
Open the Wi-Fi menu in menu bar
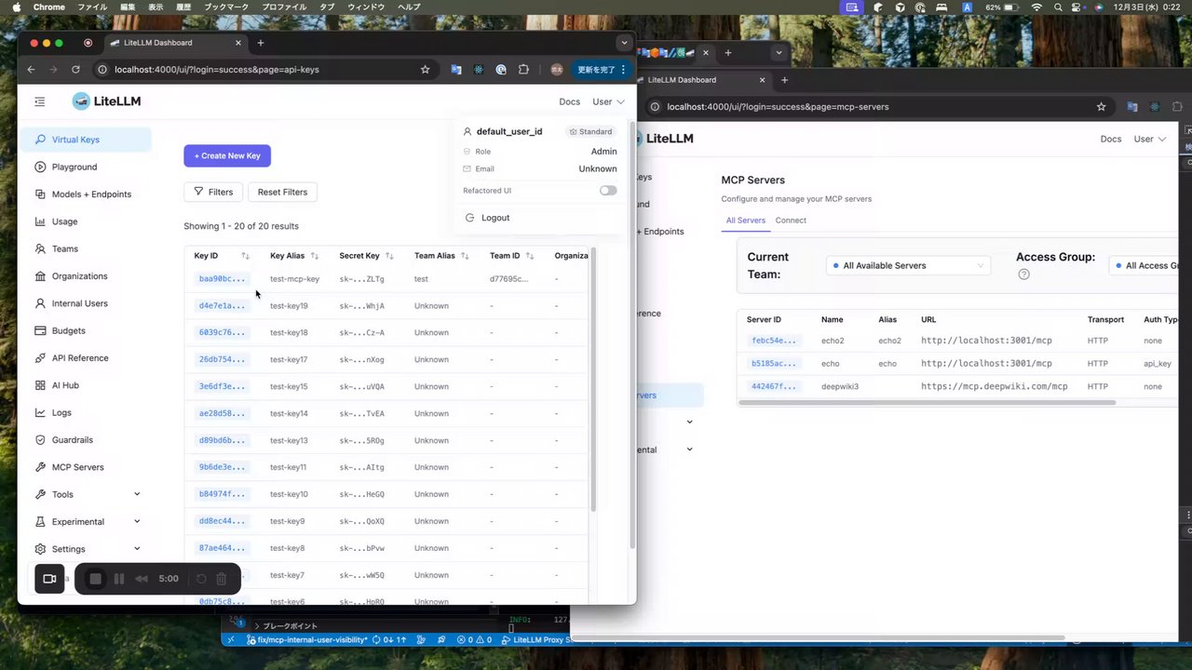(x=1036, y=7)
